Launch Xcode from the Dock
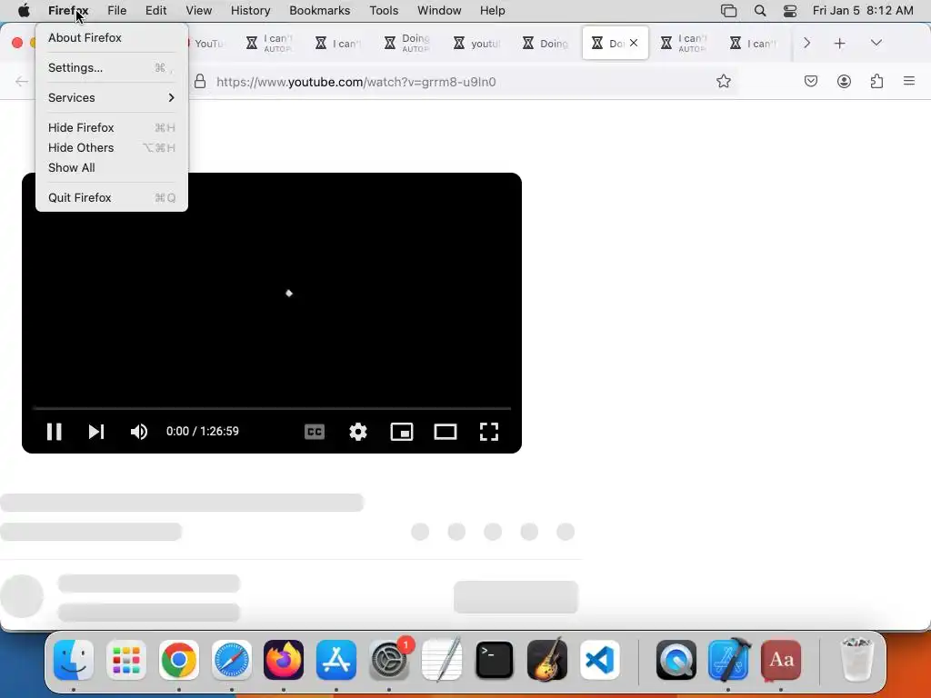Screen dimensions: 931x698 729,660
